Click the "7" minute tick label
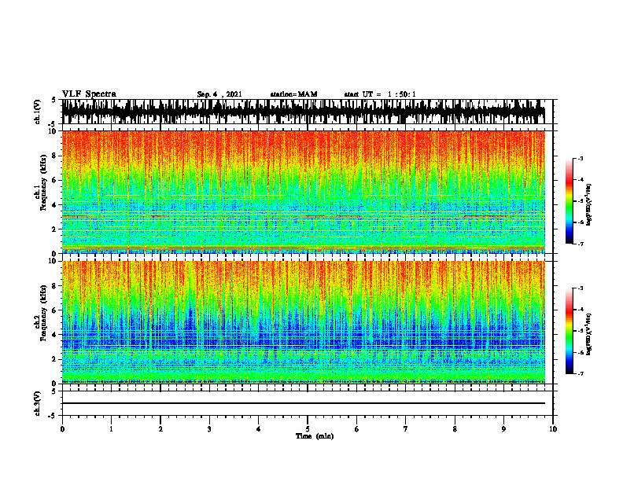 (x=406, y=429)
